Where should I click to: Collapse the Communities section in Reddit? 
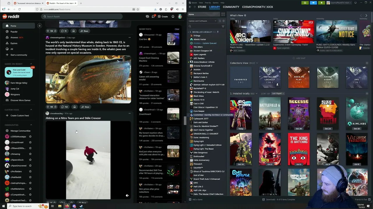pyautogui.click(x=31, y=125)
